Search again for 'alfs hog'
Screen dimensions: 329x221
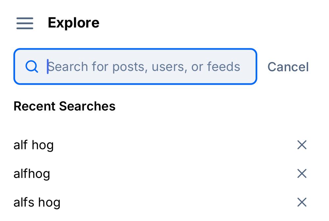click(37, 202)
